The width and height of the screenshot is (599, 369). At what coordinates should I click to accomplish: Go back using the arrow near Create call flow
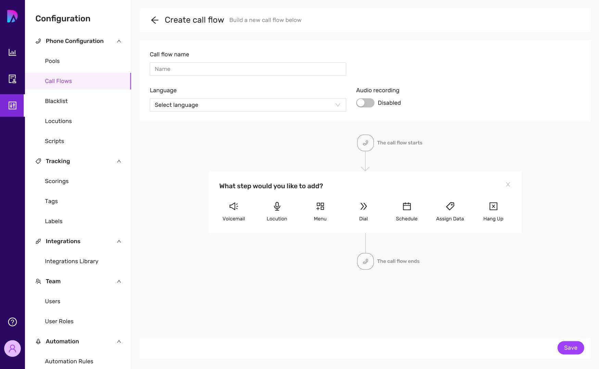155,20
